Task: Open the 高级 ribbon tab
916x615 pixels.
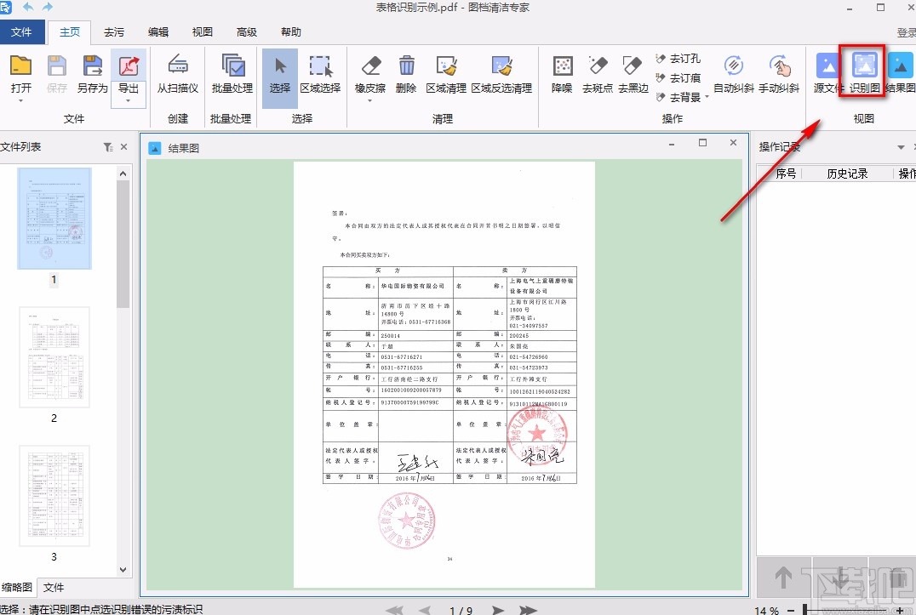Action: (247, 32)
